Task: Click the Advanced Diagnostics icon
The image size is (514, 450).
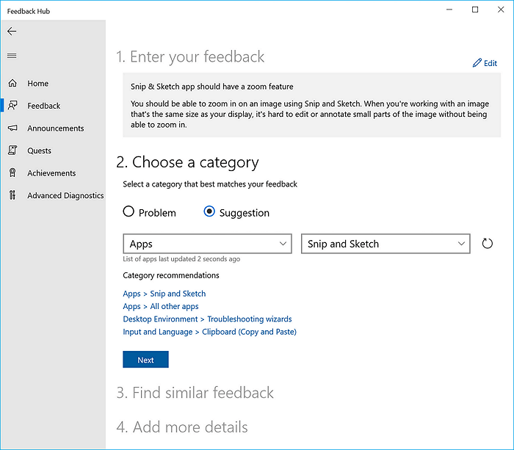Action: click(x=12, y=195)
